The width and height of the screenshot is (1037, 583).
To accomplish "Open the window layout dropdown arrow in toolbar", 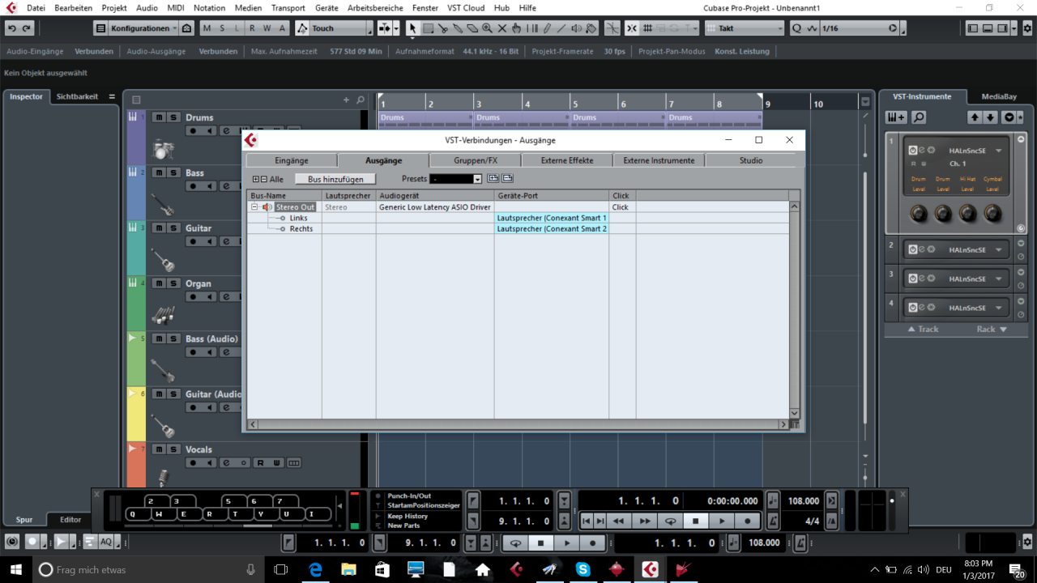I will click(1015, 28).
